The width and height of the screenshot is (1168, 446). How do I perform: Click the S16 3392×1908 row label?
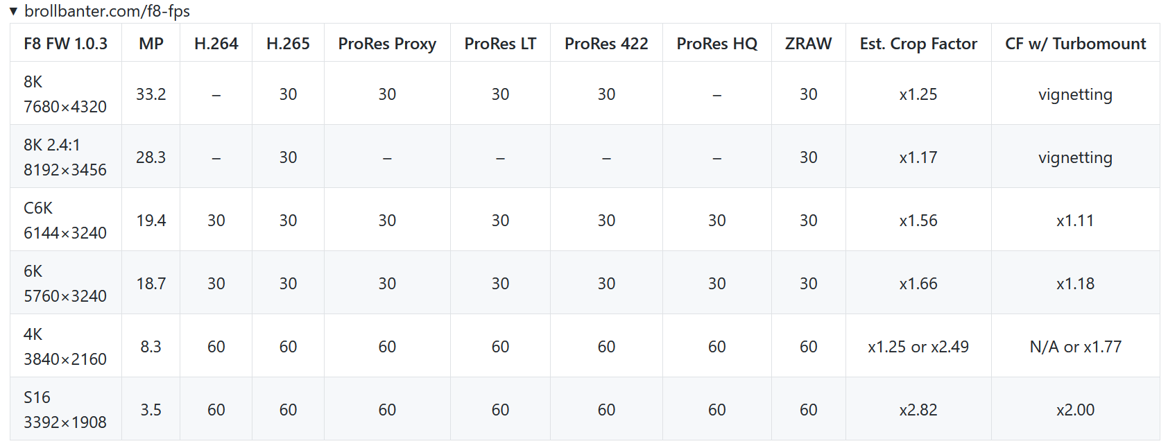[x=65, y=410]
